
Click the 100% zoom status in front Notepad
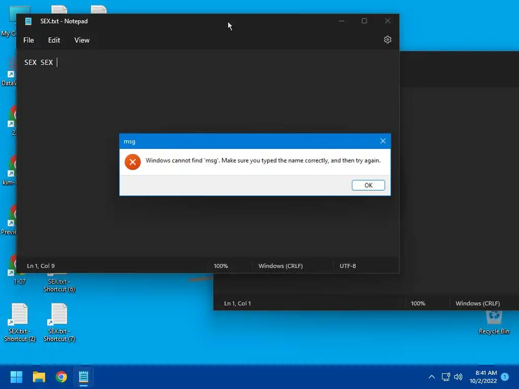[x=221, y=266]
